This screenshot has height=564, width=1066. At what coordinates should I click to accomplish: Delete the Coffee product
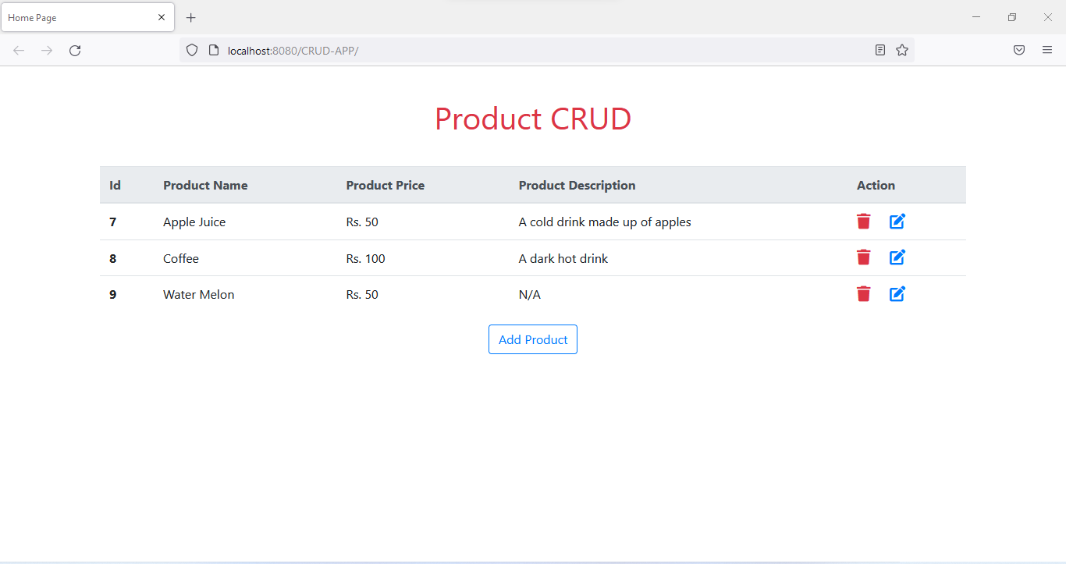point(863,257)
